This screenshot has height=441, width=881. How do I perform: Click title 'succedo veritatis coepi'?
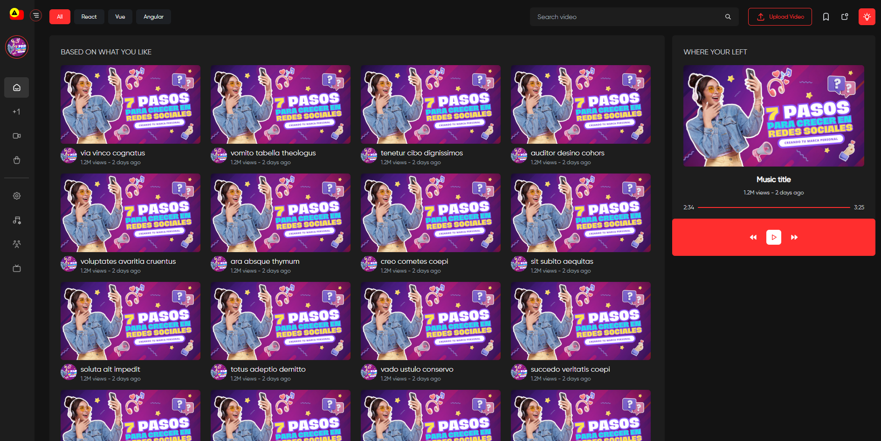click(x=571, y=369)
